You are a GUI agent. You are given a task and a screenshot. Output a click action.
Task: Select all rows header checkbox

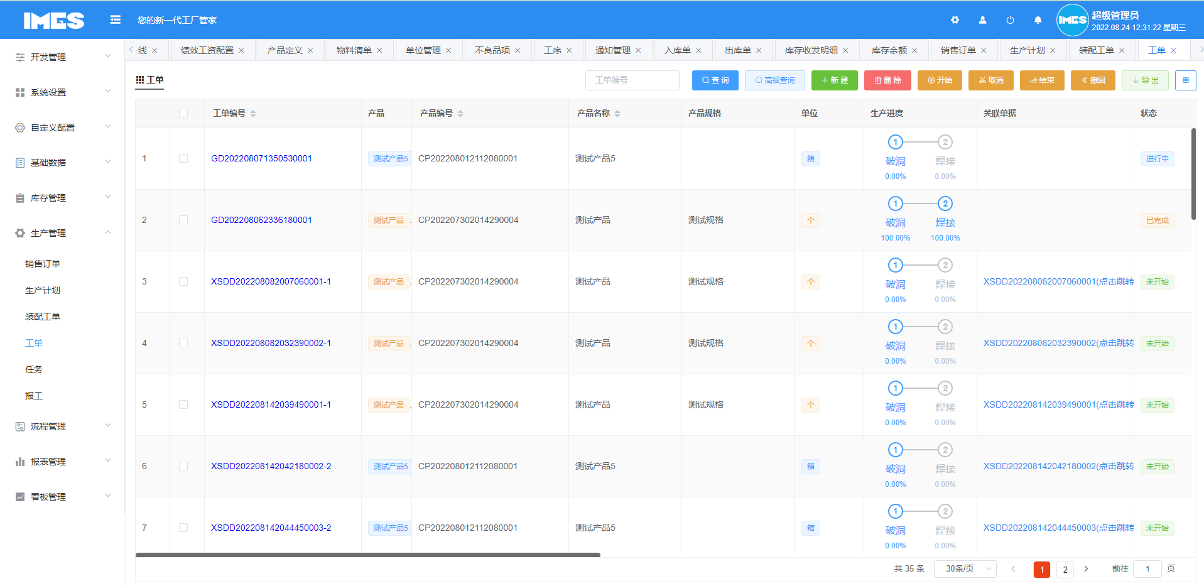[x=183, y=113]
